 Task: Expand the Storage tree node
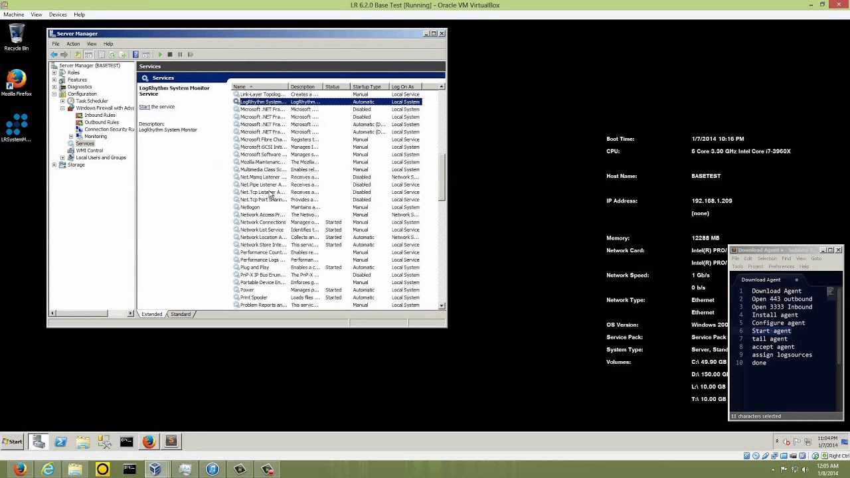pyautogui.click(x=54, y=165)
